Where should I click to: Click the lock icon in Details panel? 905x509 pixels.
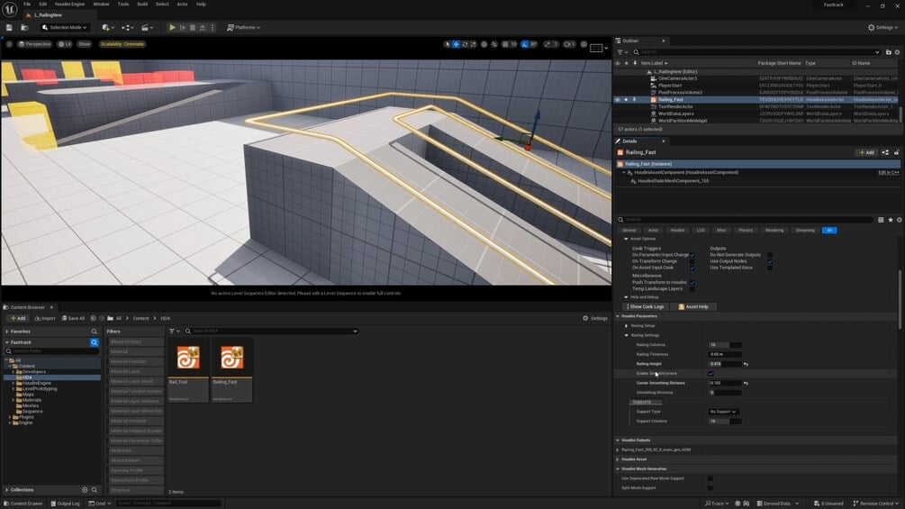[x=898, y=152]
